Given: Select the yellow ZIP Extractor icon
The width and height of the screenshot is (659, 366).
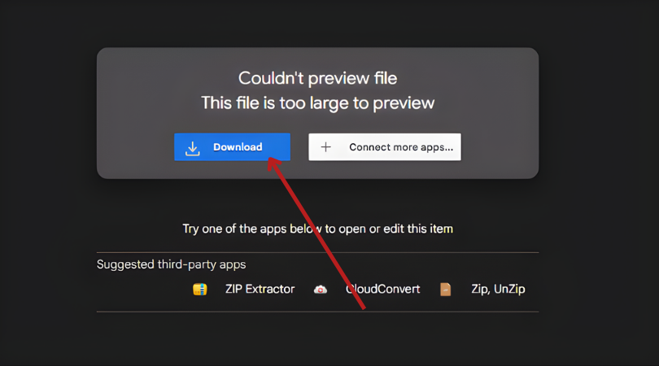Looking at the screenshot, I should point(199,290).
